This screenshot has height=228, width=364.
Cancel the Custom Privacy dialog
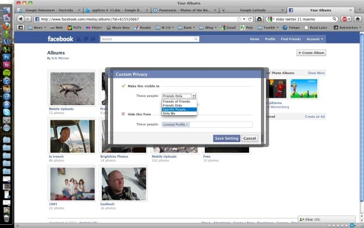point(250,138)
